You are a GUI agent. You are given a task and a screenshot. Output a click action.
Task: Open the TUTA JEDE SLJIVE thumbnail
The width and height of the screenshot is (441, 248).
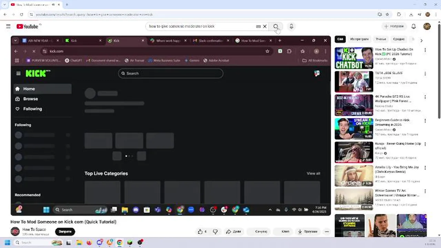(354, 82)
